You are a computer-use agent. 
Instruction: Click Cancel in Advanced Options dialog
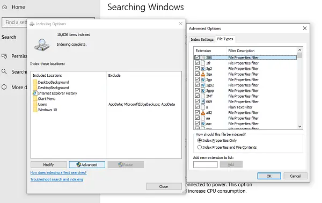pos(295,176)
